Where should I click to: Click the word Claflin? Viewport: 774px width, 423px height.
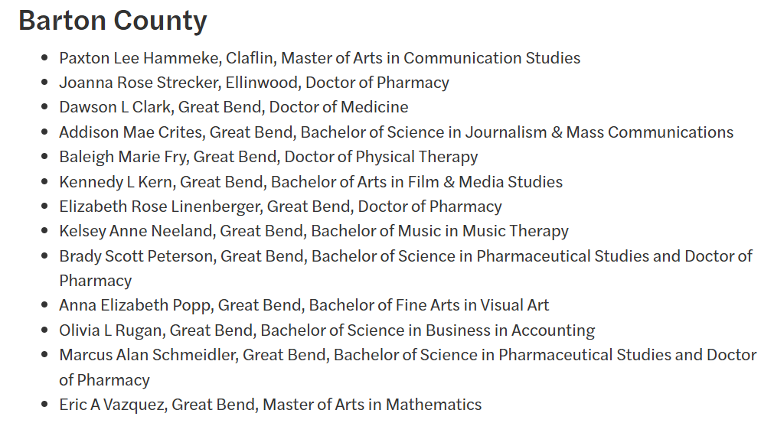(250, 58)
